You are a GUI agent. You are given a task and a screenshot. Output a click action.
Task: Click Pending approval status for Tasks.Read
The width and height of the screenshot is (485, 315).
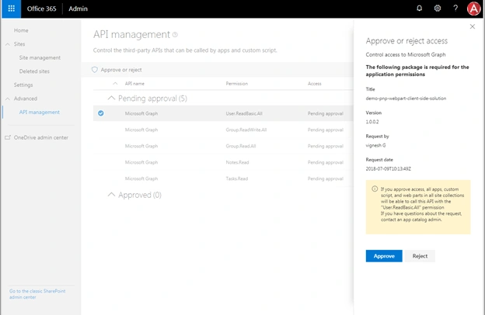click(326, 178)
